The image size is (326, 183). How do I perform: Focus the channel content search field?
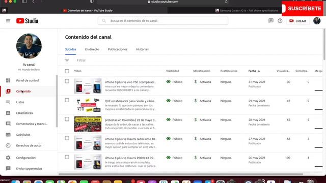point(163,21)
